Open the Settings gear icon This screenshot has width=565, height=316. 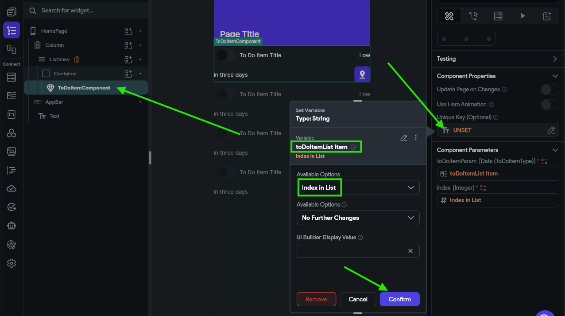pos(12,263)
